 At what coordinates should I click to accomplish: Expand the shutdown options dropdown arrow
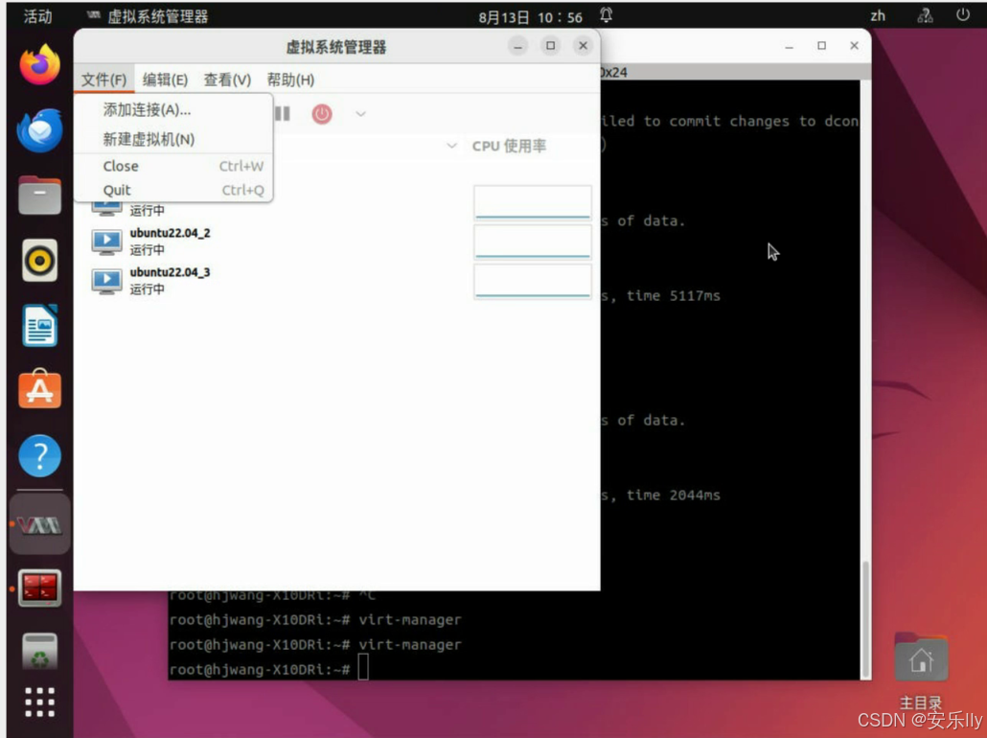pyautogui.click(x=360, y=114)
